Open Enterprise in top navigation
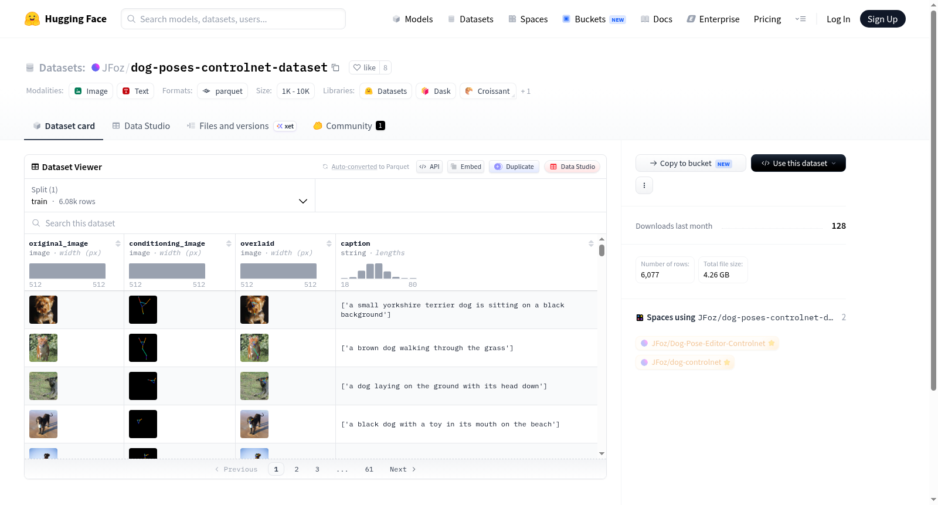The height and width of the screenshot is (505, 938). click(713, 19)
